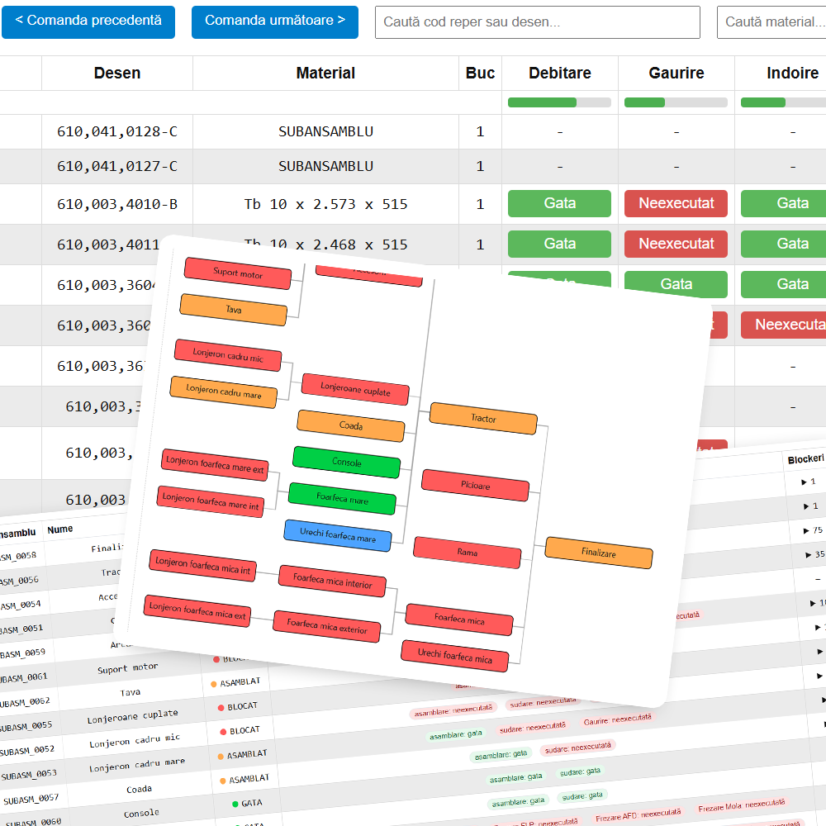Click the Material column header
The width and height of the screenshot is (826, 826).
tap(325, 73)
